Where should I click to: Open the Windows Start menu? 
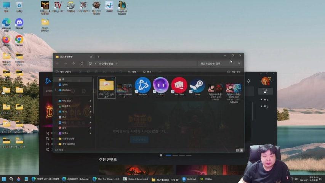point(4,179)
